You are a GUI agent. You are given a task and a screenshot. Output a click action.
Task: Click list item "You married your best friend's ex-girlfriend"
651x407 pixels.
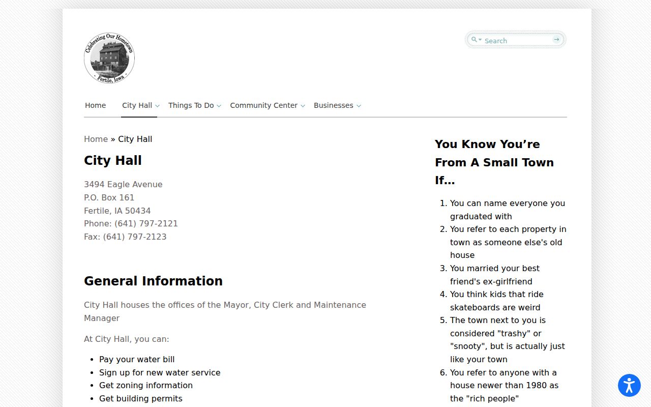pyautogui.click(x=495, y=275)
